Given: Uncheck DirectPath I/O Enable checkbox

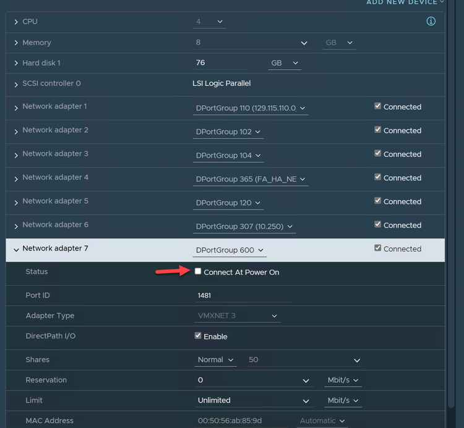Looking at the screenshot, I should [x=198, y=336].
